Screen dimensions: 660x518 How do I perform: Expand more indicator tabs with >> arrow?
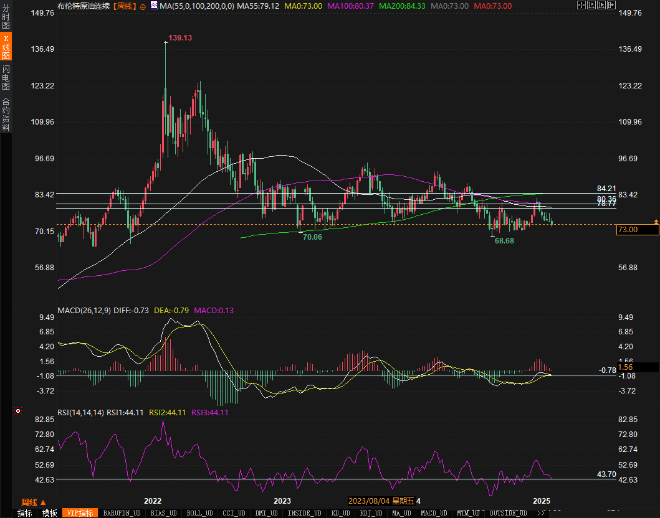click(541, 513)
